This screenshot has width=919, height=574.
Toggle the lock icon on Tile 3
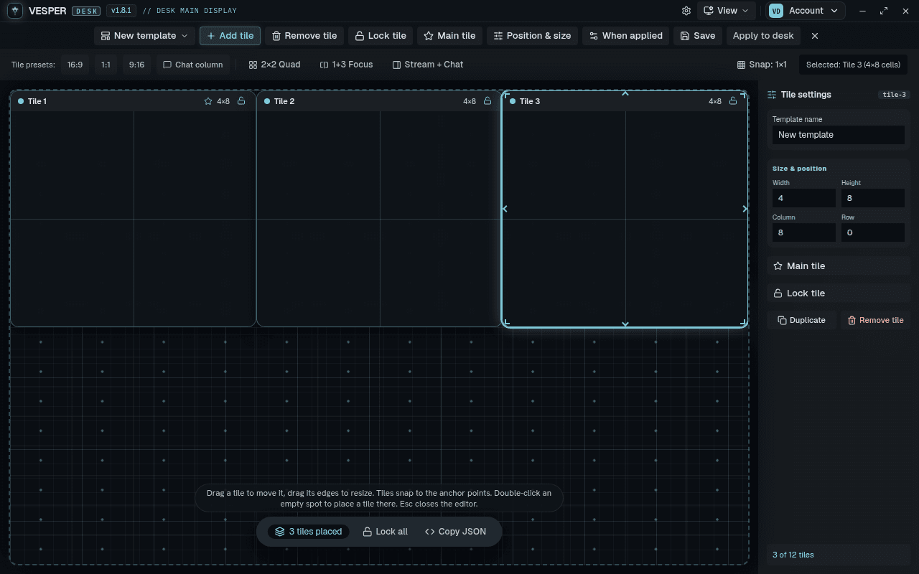pos(733,101)
